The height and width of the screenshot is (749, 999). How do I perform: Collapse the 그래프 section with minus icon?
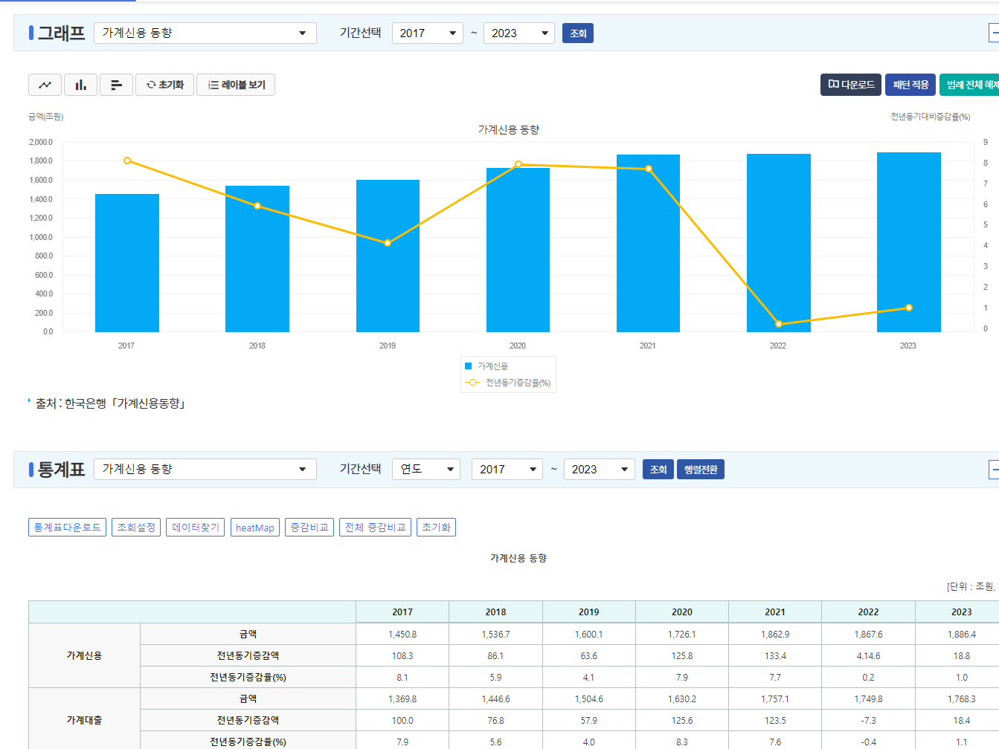coord(994,33)
